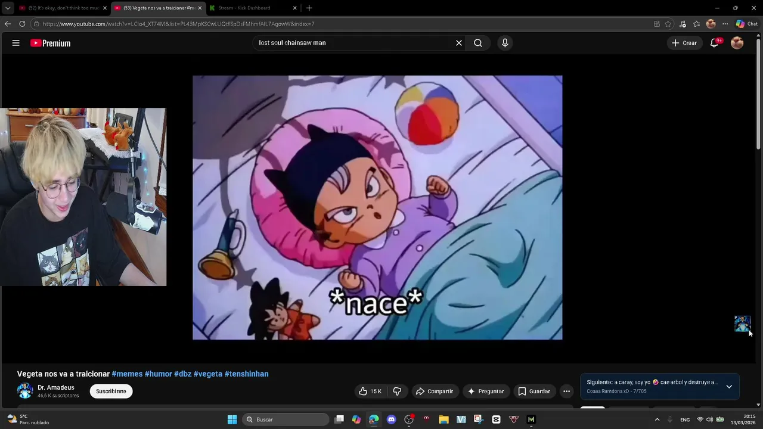Start voice search with the microphone

[x=505, y=43]
